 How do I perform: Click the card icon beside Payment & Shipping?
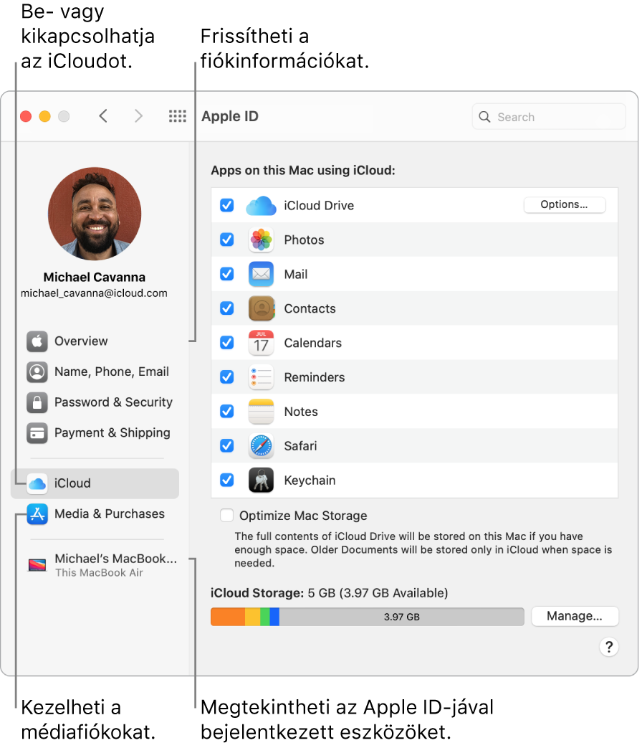pyautogui.click(x=37, y=432)
